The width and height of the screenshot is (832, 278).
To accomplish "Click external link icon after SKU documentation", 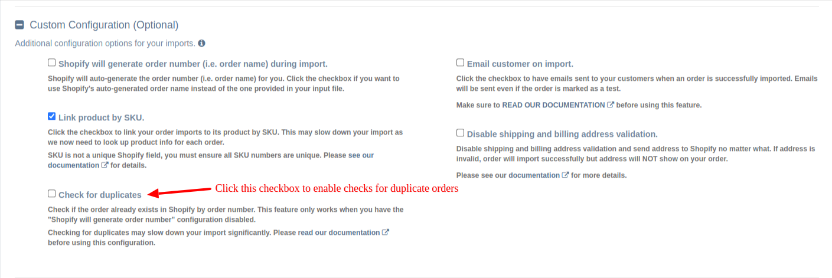I will pos(105,165).
